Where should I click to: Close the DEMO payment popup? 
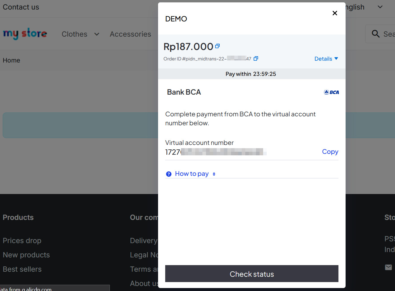tap(335, 13)
